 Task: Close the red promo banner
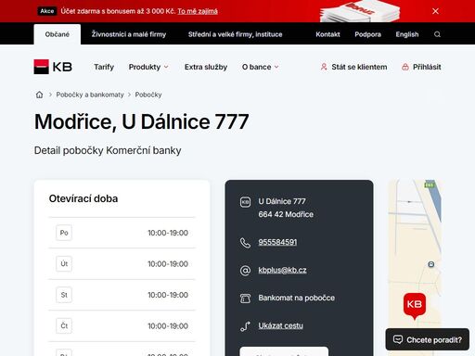435,11
